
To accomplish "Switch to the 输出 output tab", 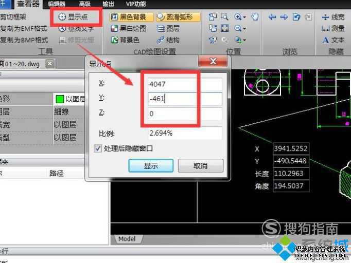I will pyautogui.click(x=108, y=4).
